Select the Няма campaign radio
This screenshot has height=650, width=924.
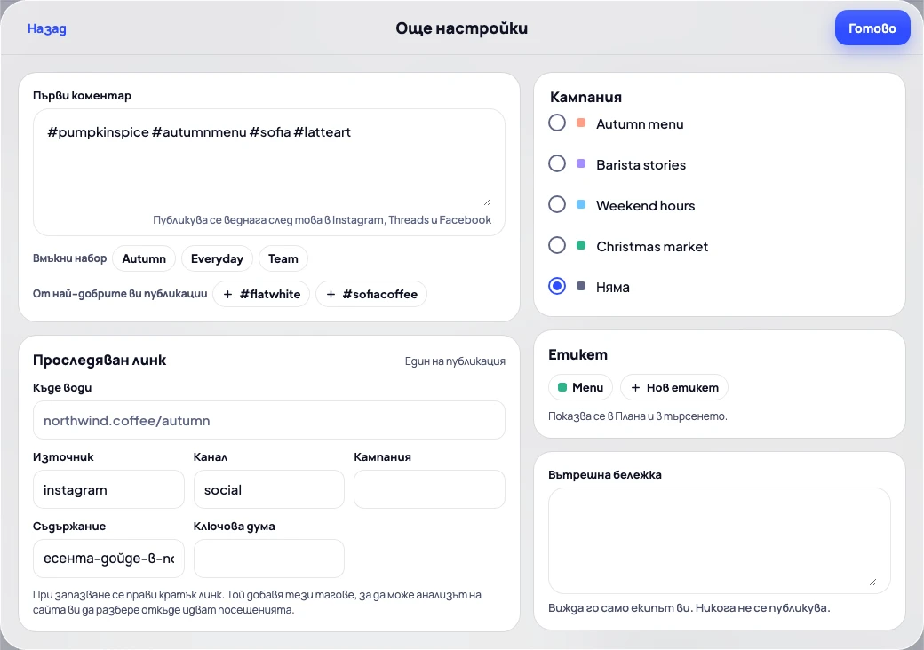(557, 286)
